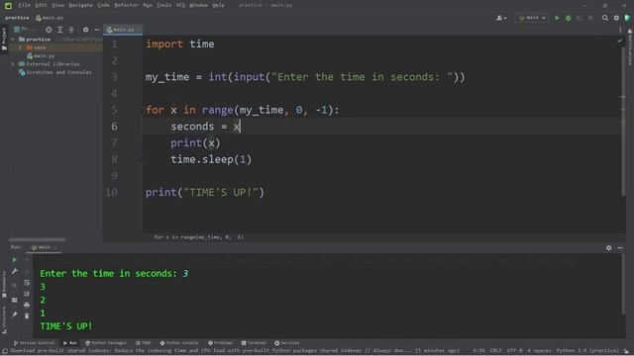Toggle the Bookmarks side tab
The width and height of the screenshot is (634, 356).
click(x=4, y=285)
